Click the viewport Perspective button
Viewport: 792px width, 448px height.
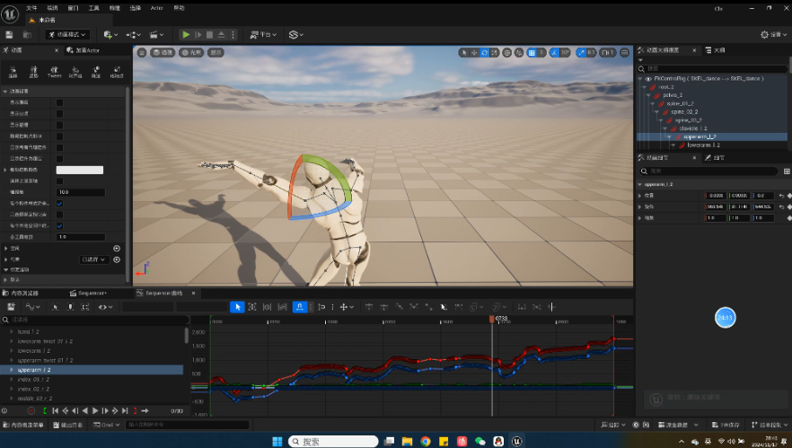coord(163,53)
